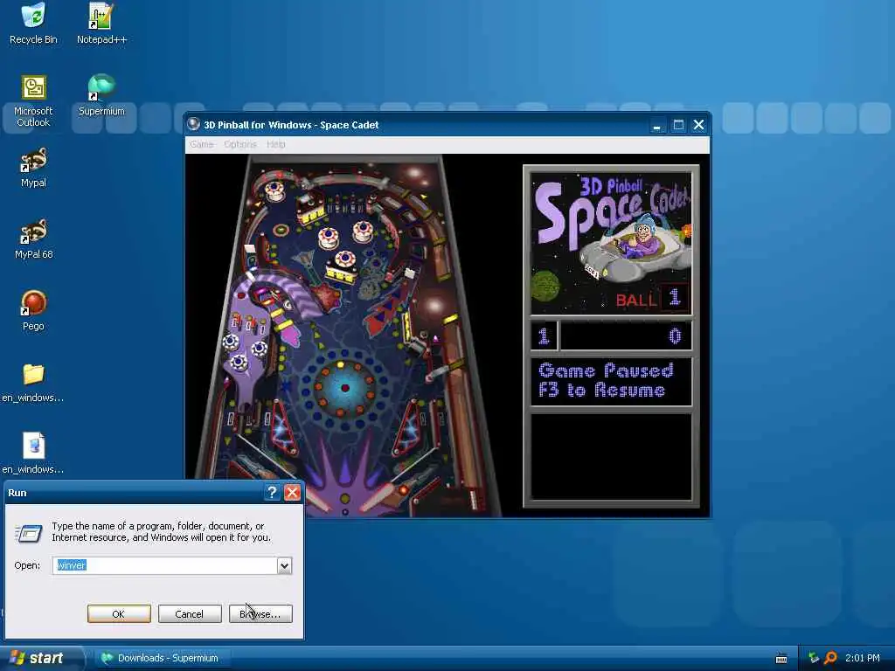
Task: Click the Run dialog help question-mark button
Action: (273, 493)
